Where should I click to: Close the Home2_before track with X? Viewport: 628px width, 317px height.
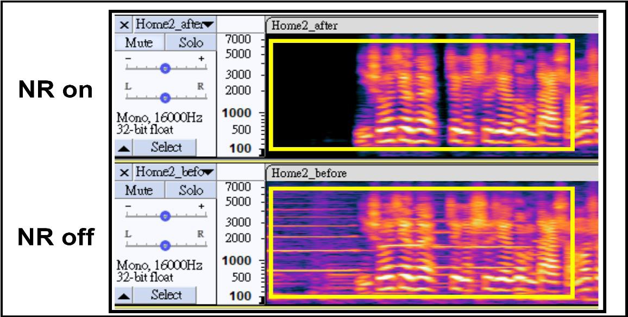[x=125, y=173]
